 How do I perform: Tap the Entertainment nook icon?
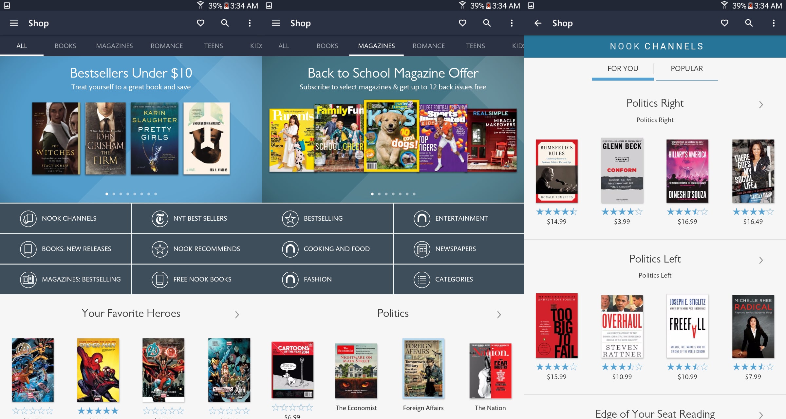pos(422,218)
